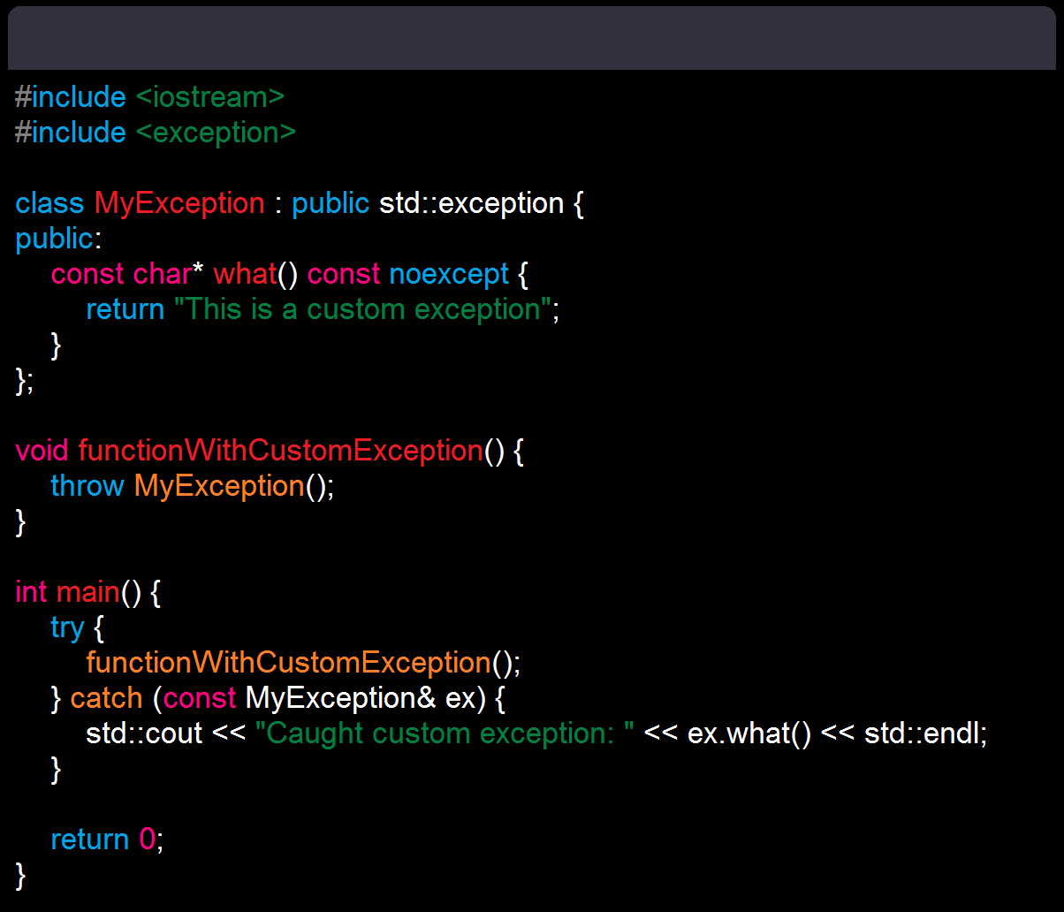Click public keyword before std::exception
The image size is (1064, 912).
point(331,203)
